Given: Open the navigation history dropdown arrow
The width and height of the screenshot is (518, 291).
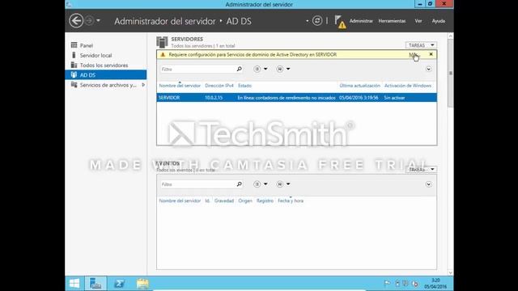Looking at the screenshot, I should (x=98, y=21).
